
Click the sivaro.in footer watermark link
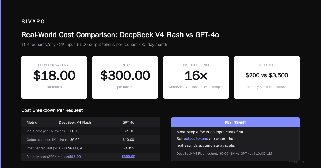[x=296, y=162]
